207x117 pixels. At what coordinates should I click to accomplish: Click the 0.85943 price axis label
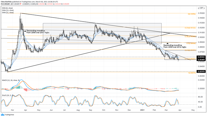[x=201, y=57]
